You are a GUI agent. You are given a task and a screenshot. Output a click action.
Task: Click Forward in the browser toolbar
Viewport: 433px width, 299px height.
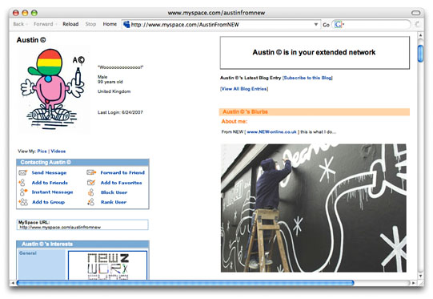coord(43,24)
